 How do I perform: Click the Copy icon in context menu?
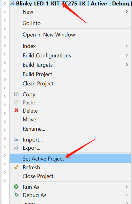[16, 94]
